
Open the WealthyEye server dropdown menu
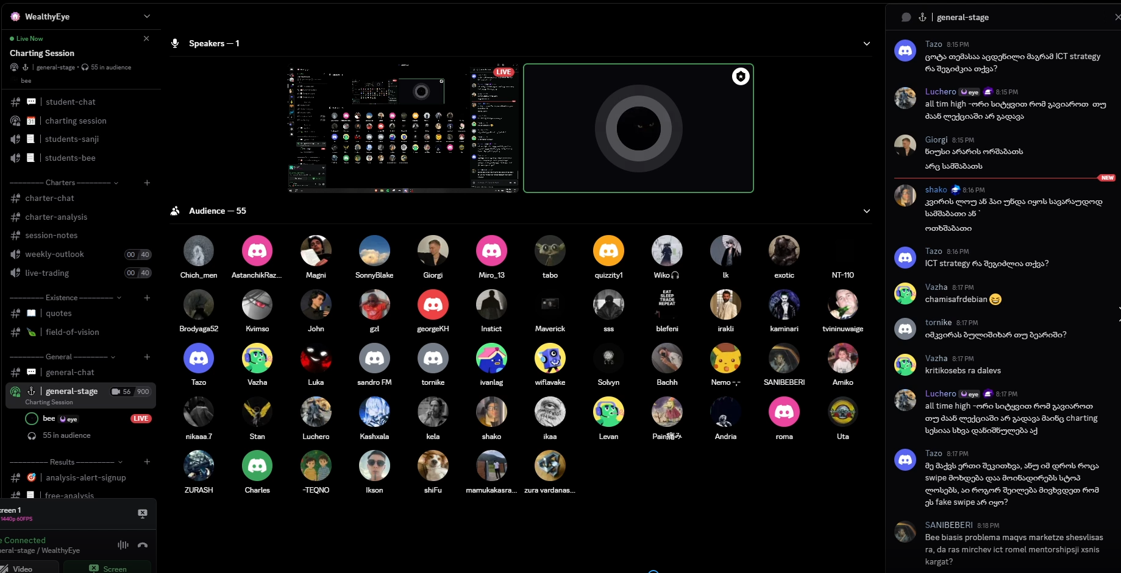[x=147, y=16]
